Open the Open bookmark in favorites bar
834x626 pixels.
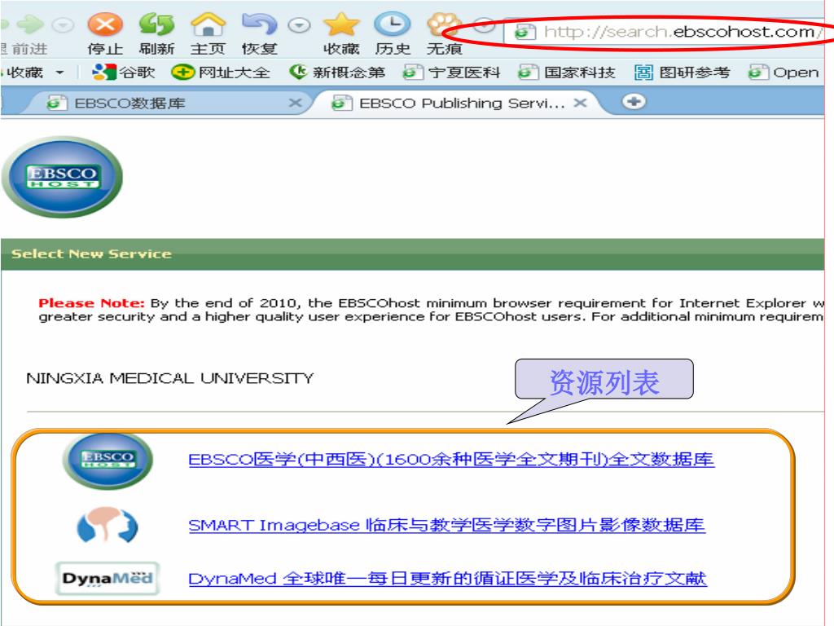pyautogui.click(x=783, y=72)
